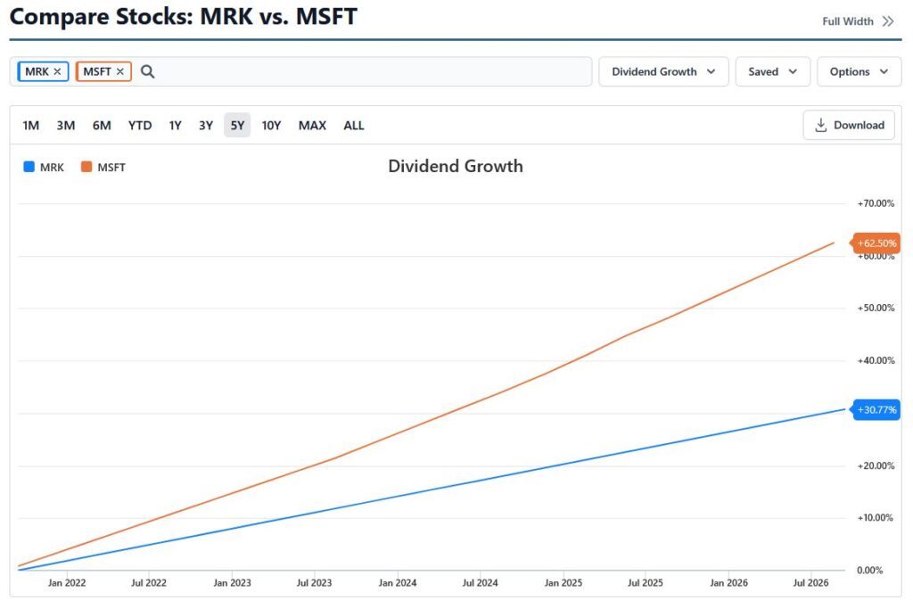Viewport: 913px width, 609px height.
Task: Select the MAX time range
Action: tap(312, 125)
